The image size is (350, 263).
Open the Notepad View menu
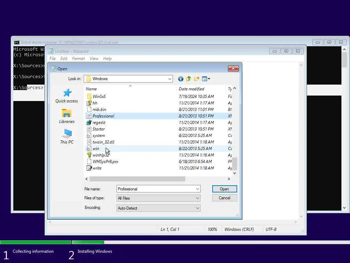[94, 59]
